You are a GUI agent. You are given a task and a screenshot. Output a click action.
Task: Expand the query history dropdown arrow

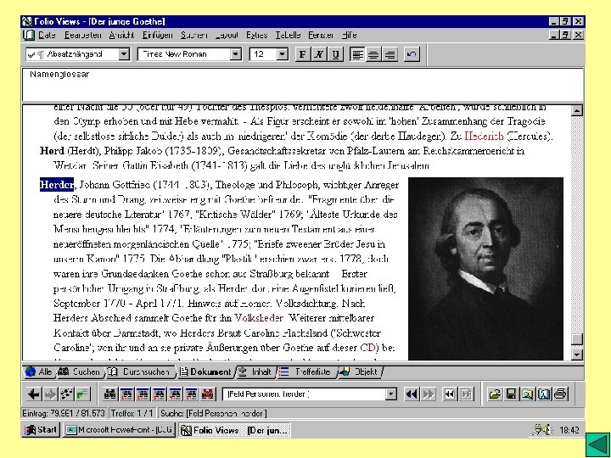tap(390, 394)
